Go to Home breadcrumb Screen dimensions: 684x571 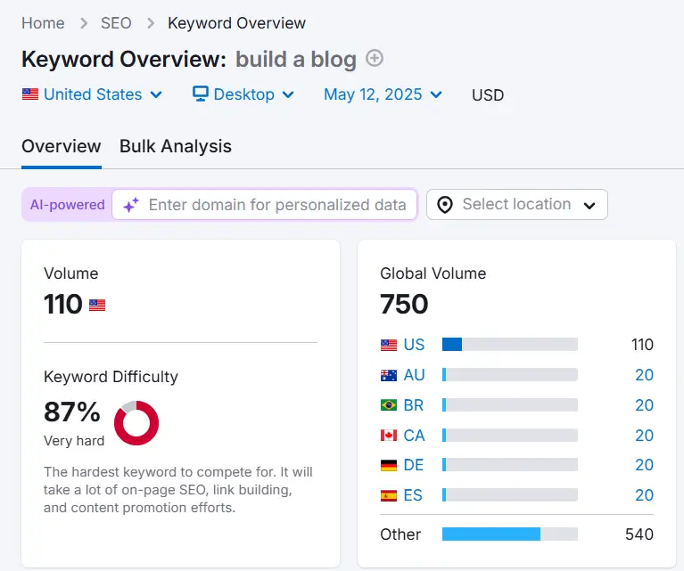(x=43, y=23)
